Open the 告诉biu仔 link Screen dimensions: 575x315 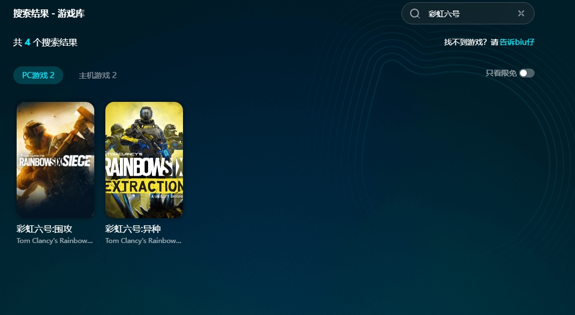point(517,42)
